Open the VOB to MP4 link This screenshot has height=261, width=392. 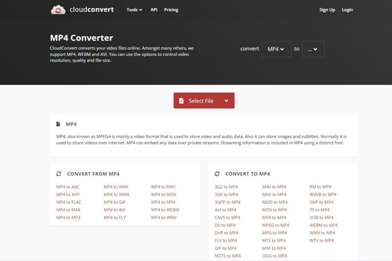[321, 217]
